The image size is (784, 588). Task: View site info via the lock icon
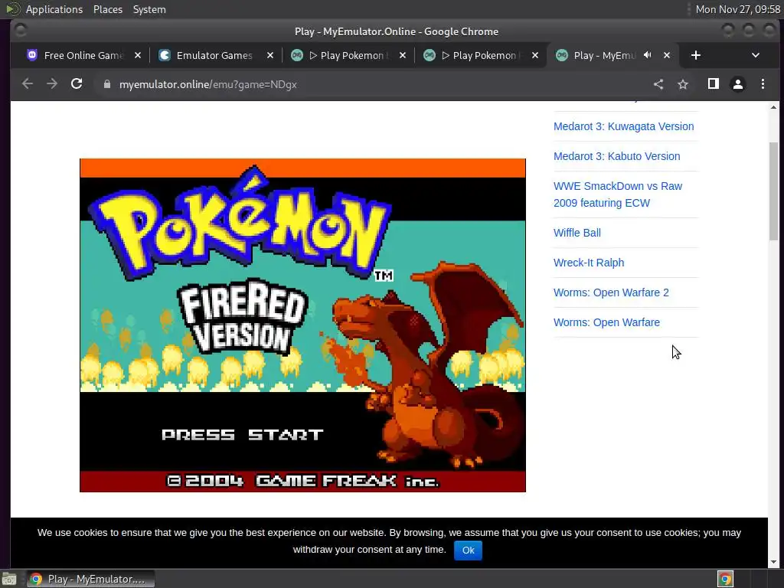(106, 84)
